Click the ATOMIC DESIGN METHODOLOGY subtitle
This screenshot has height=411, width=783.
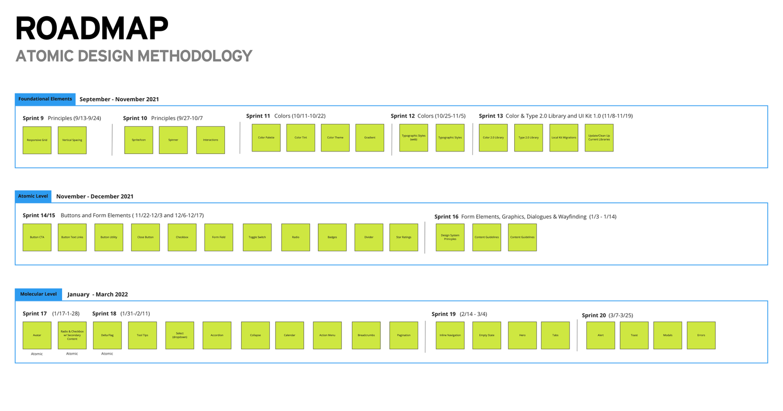[x=134, y=56]
